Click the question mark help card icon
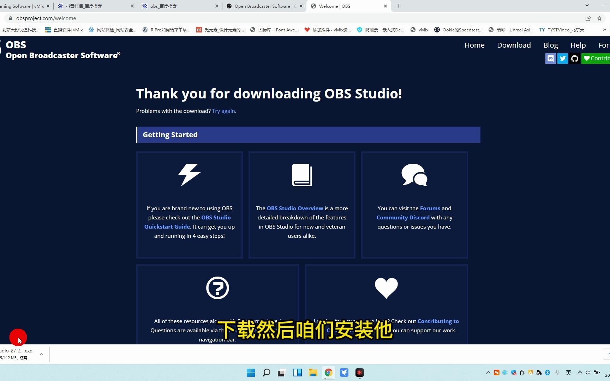The width and height of the screenshot is (610, 381). coord(217,288)
